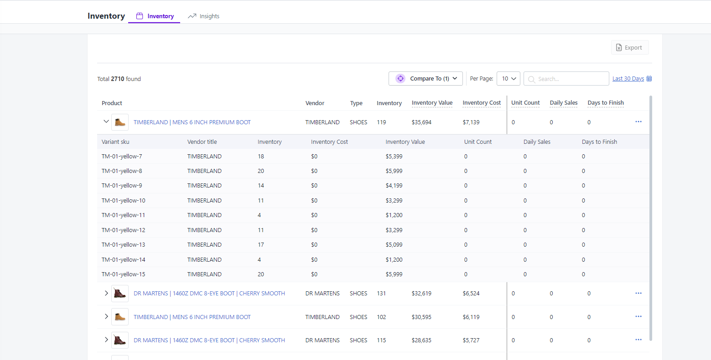The height and width of the screenshot is (360, 711).
Task: Click the Vendor title sub-header
Action: [x=202, y=142]
